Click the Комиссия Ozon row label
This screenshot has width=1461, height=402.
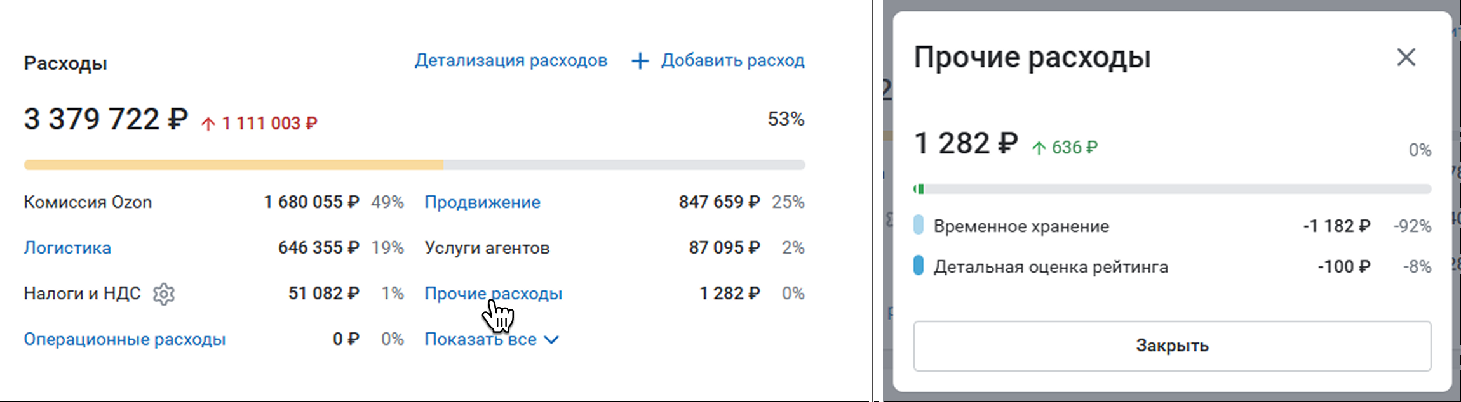pyautogui.click(x=88, y=202)
